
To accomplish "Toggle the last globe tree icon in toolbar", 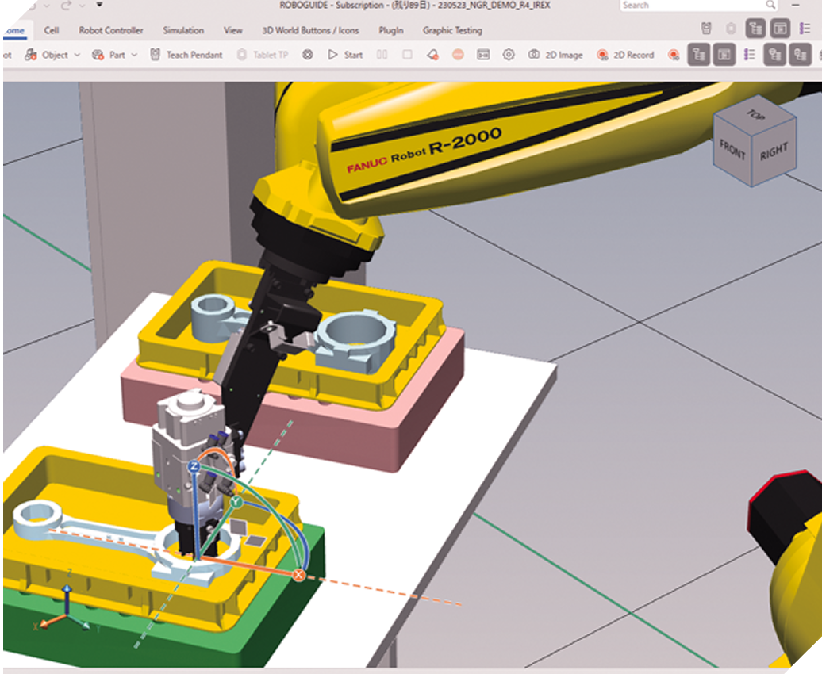I will tap(801, 55).
